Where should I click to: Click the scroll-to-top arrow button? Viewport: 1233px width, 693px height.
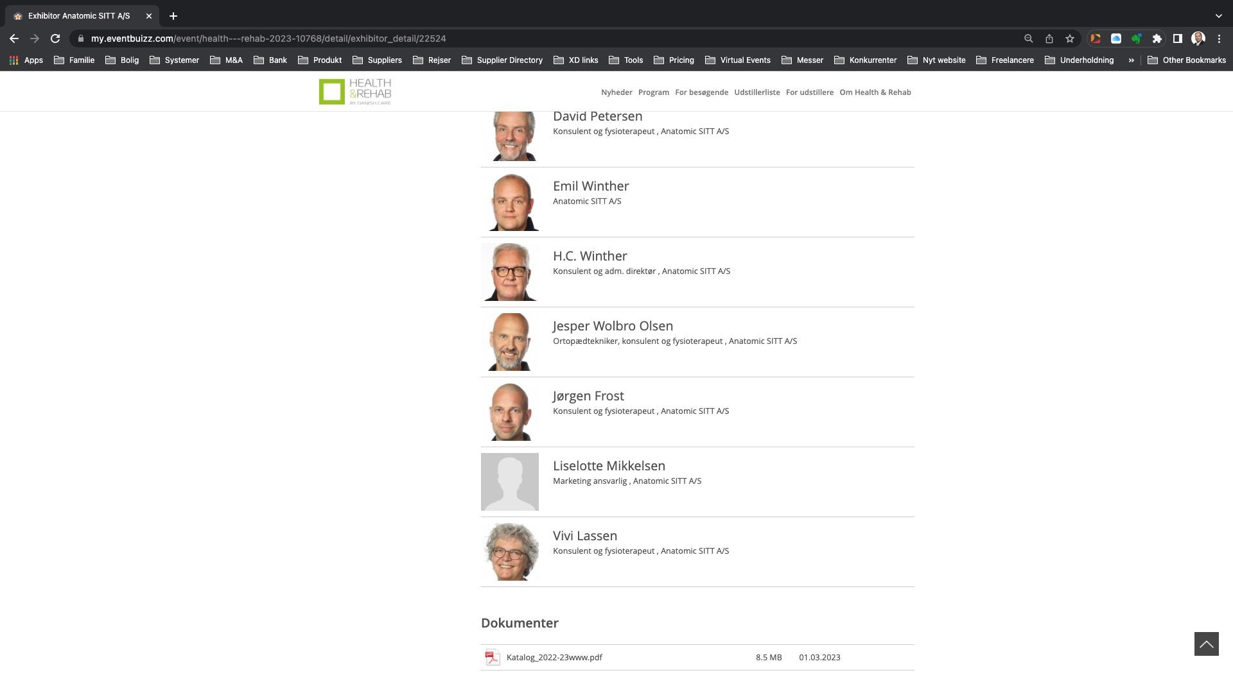click(1206, 644)
